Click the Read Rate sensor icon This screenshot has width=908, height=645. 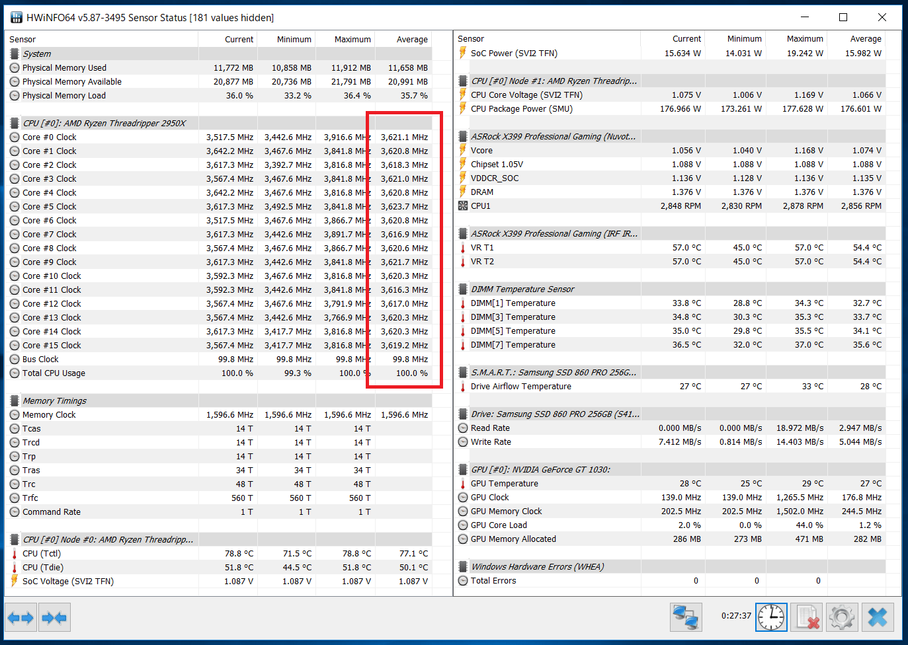click(x=463, y=428)
